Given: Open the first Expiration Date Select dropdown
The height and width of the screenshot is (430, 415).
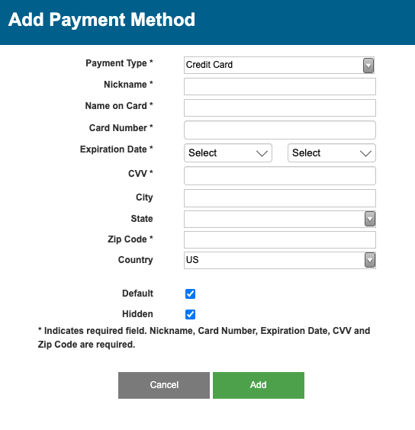Looking at the screenshot, I should (x=228, y=153).
